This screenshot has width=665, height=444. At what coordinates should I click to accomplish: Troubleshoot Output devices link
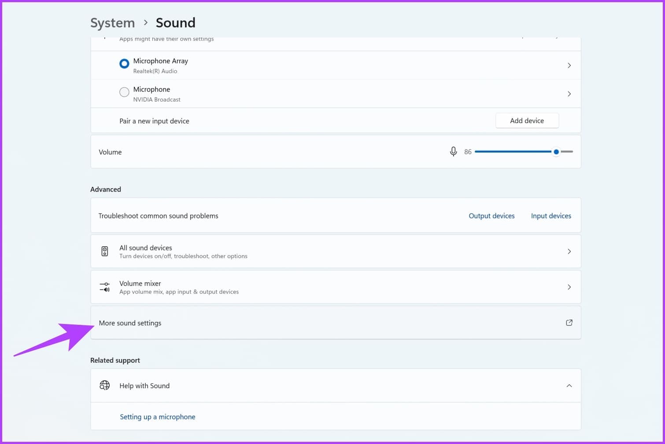pyautogui.click(x=491, y=216)
